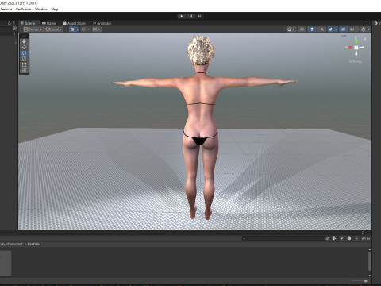The image size is (381, 286).
Task: Click the Prefabs breadcrumb folder
Action: 34,244
